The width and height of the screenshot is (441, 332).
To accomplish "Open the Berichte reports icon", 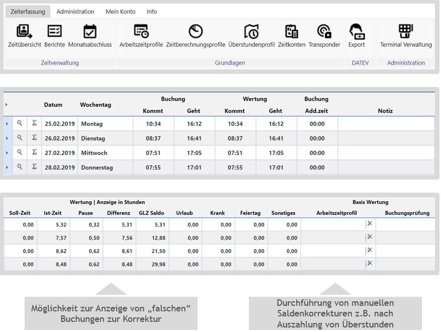I will click(55, 31).
